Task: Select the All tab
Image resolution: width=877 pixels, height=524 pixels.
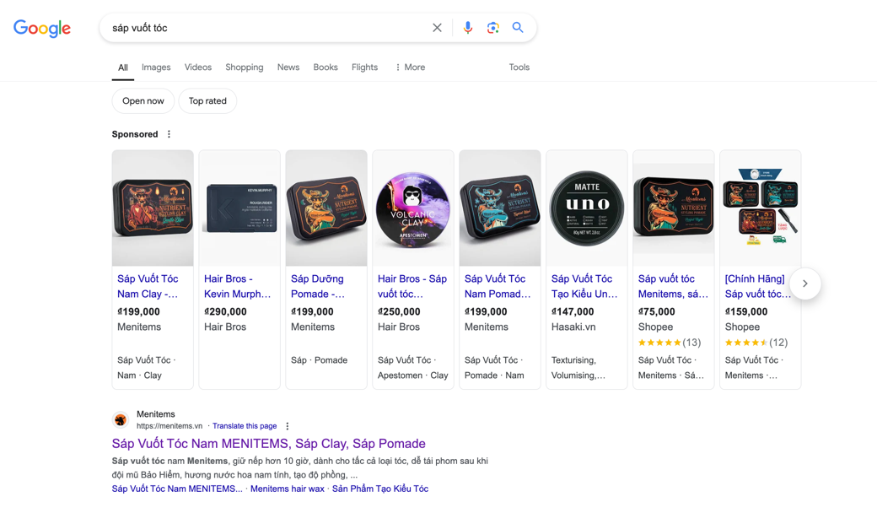Action: 123,68
